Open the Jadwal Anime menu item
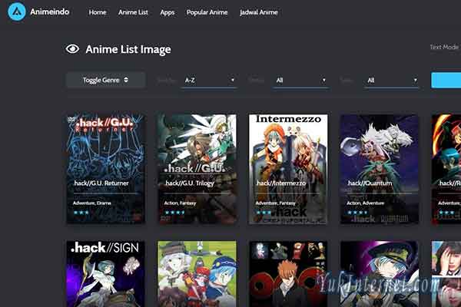 pyautogui.click(x=259, y=12)
